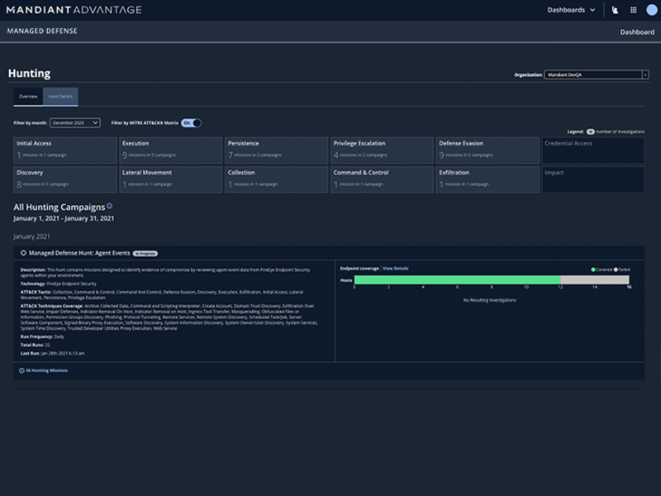The image size is (661, 496).
Task: Open View Details for endpoint coverage
Action: tap(396, 268)
